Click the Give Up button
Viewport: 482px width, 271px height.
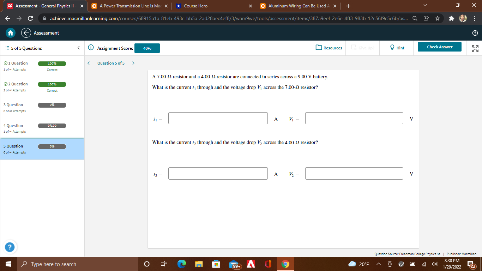tap(362, 48)
